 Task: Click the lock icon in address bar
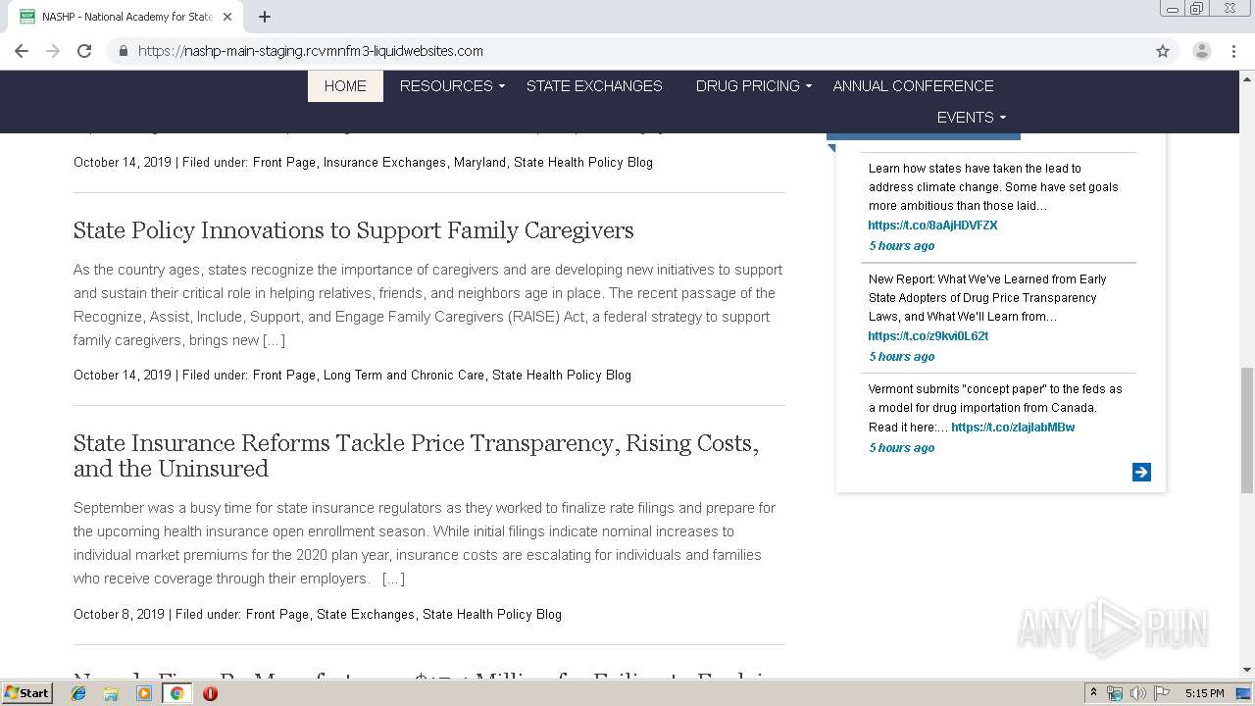pyautogui.click(x=123, y=51)
